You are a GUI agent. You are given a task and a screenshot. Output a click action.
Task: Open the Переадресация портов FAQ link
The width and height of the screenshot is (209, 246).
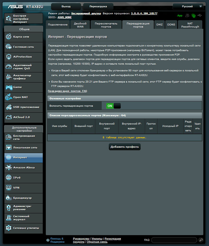click(x=67, y=91)
